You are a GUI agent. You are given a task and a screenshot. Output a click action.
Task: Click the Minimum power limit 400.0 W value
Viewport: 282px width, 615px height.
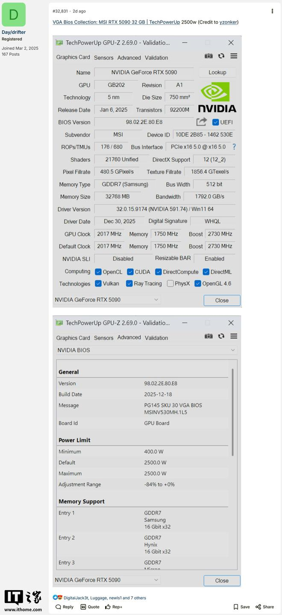pos(154,452)
